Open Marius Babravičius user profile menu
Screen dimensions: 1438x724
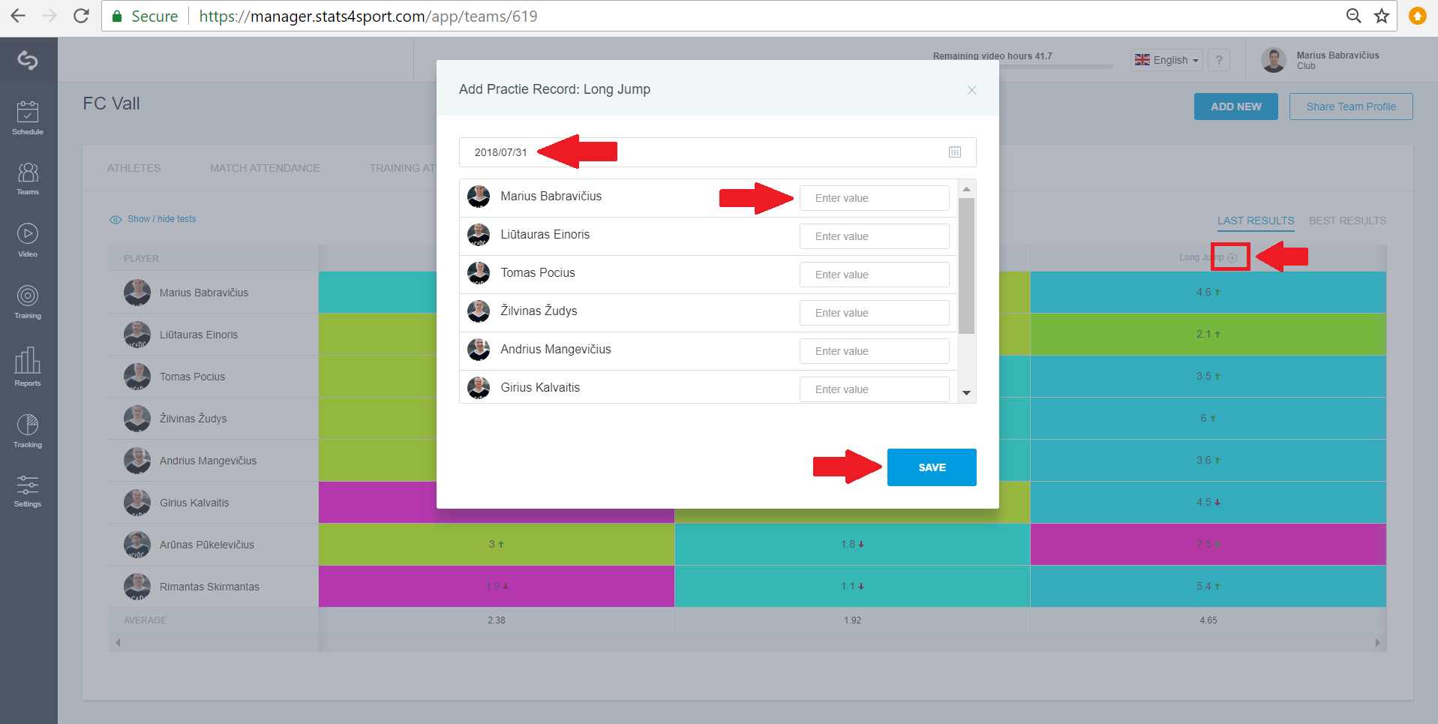tap(1321, 60)
